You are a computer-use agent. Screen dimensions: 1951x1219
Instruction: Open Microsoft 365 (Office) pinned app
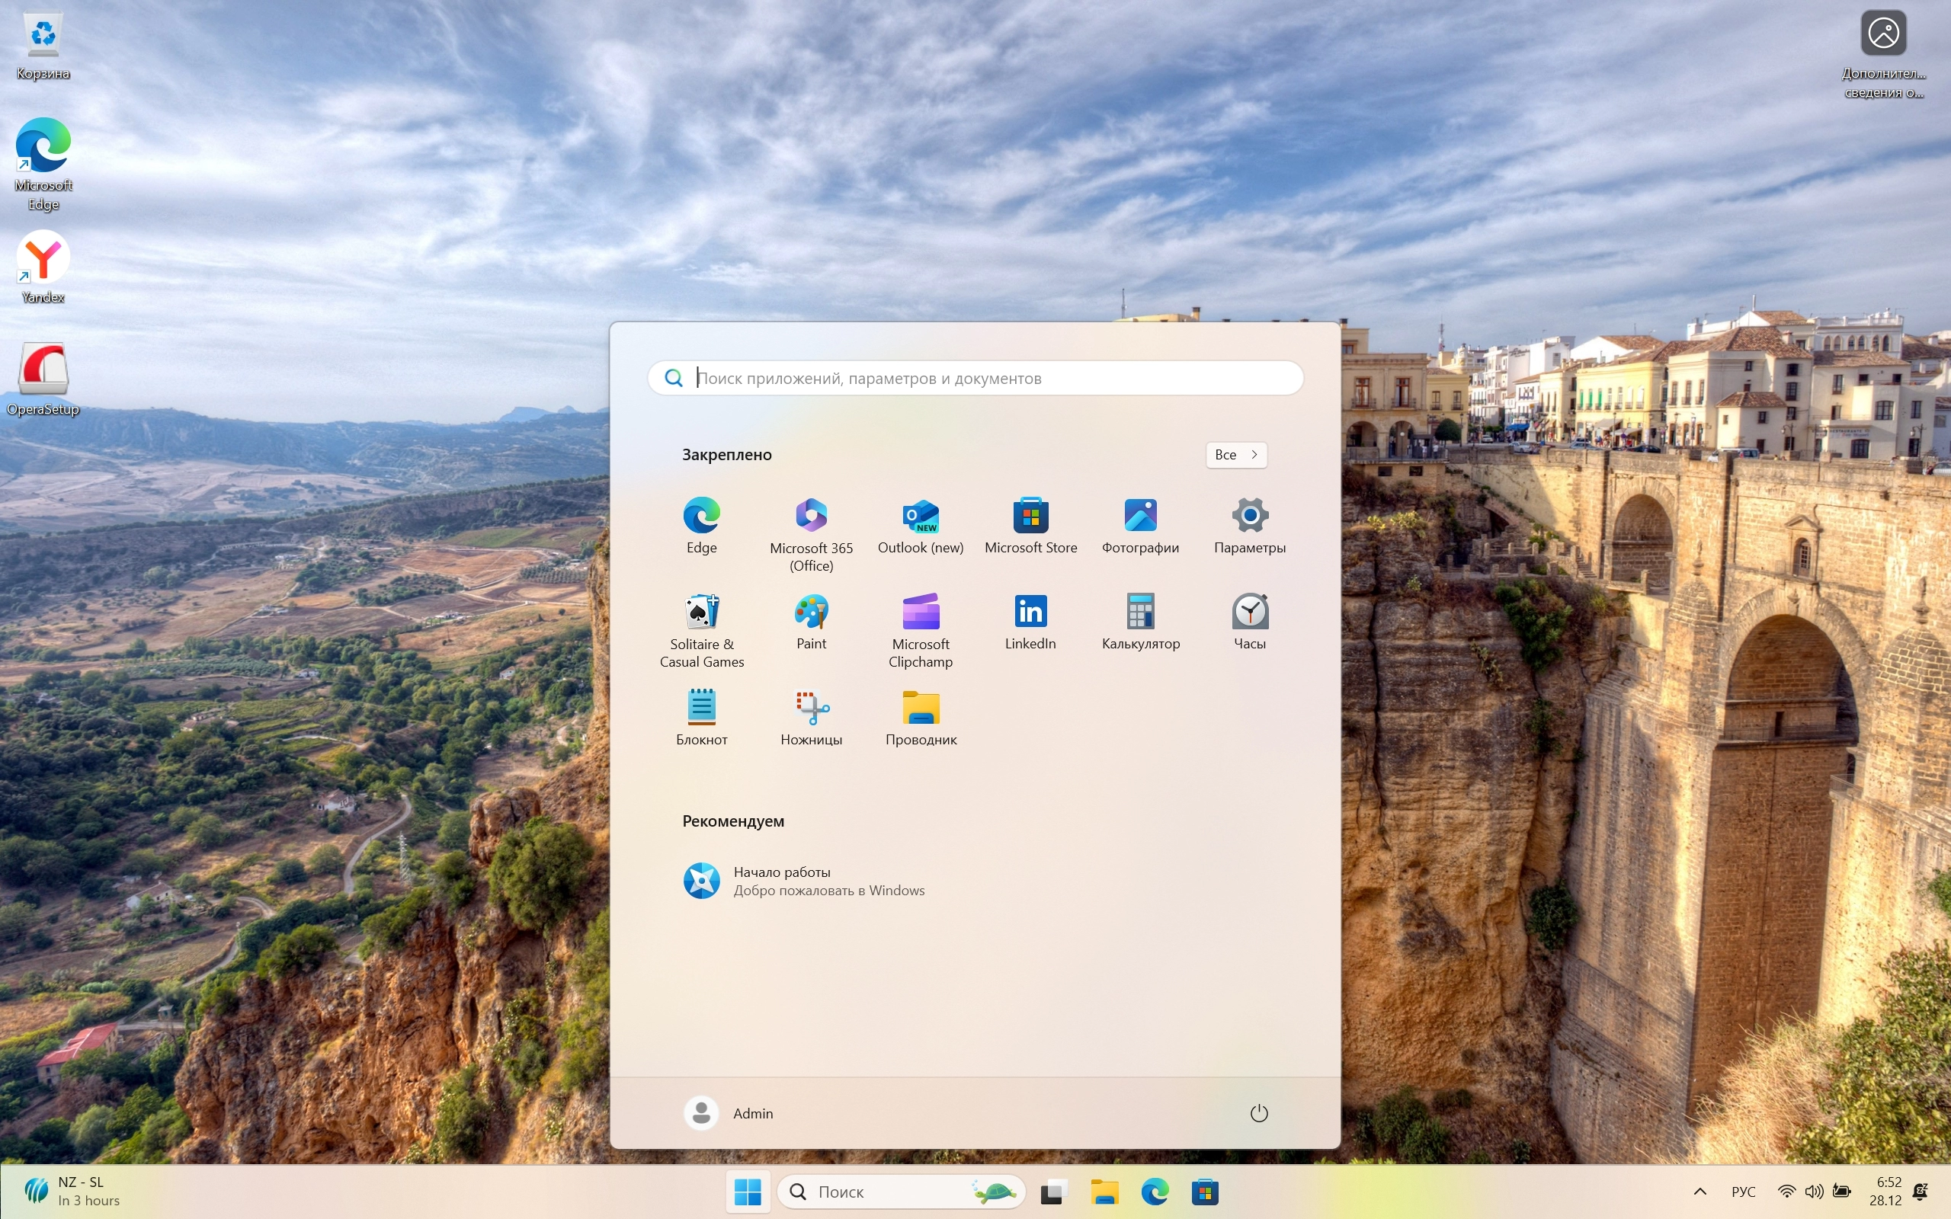point(811,516)
